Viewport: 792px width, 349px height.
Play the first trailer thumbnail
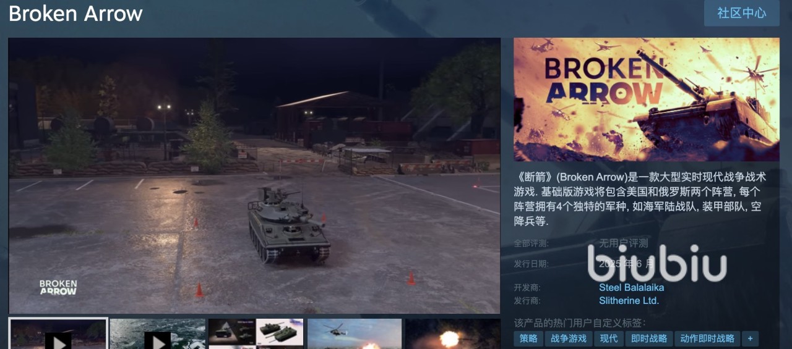point(58,334)
